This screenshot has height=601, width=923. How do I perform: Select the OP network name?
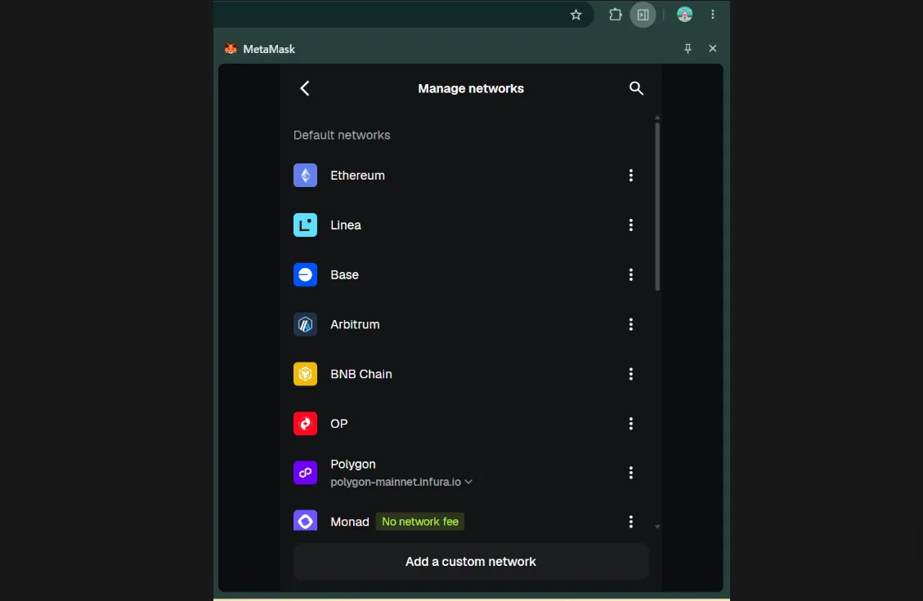[339, 424]
